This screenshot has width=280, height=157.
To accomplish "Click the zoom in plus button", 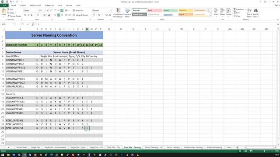I will (272, 151).
